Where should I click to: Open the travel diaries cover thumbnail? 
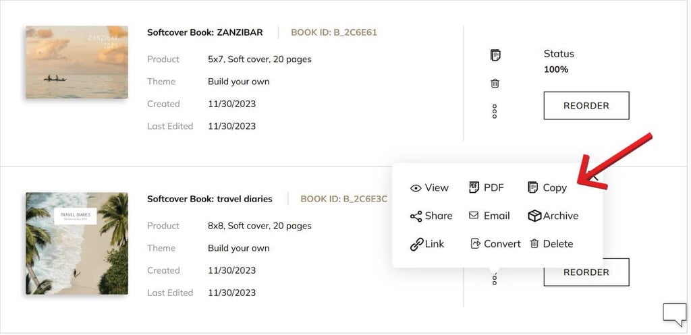coord(77,243)
